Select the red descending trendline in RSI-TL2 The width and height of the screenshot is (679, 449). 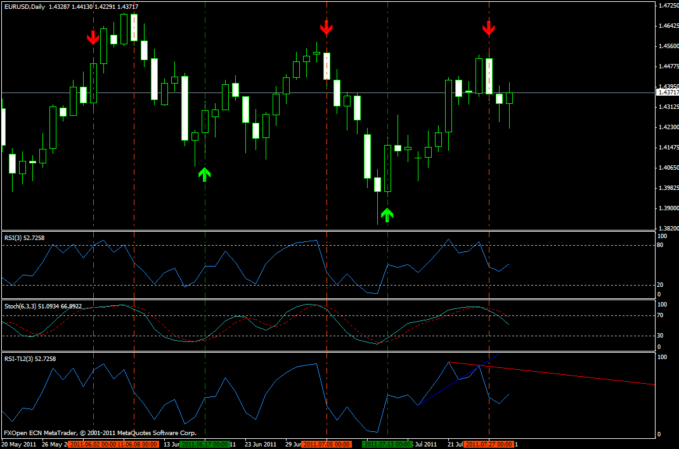571,374
